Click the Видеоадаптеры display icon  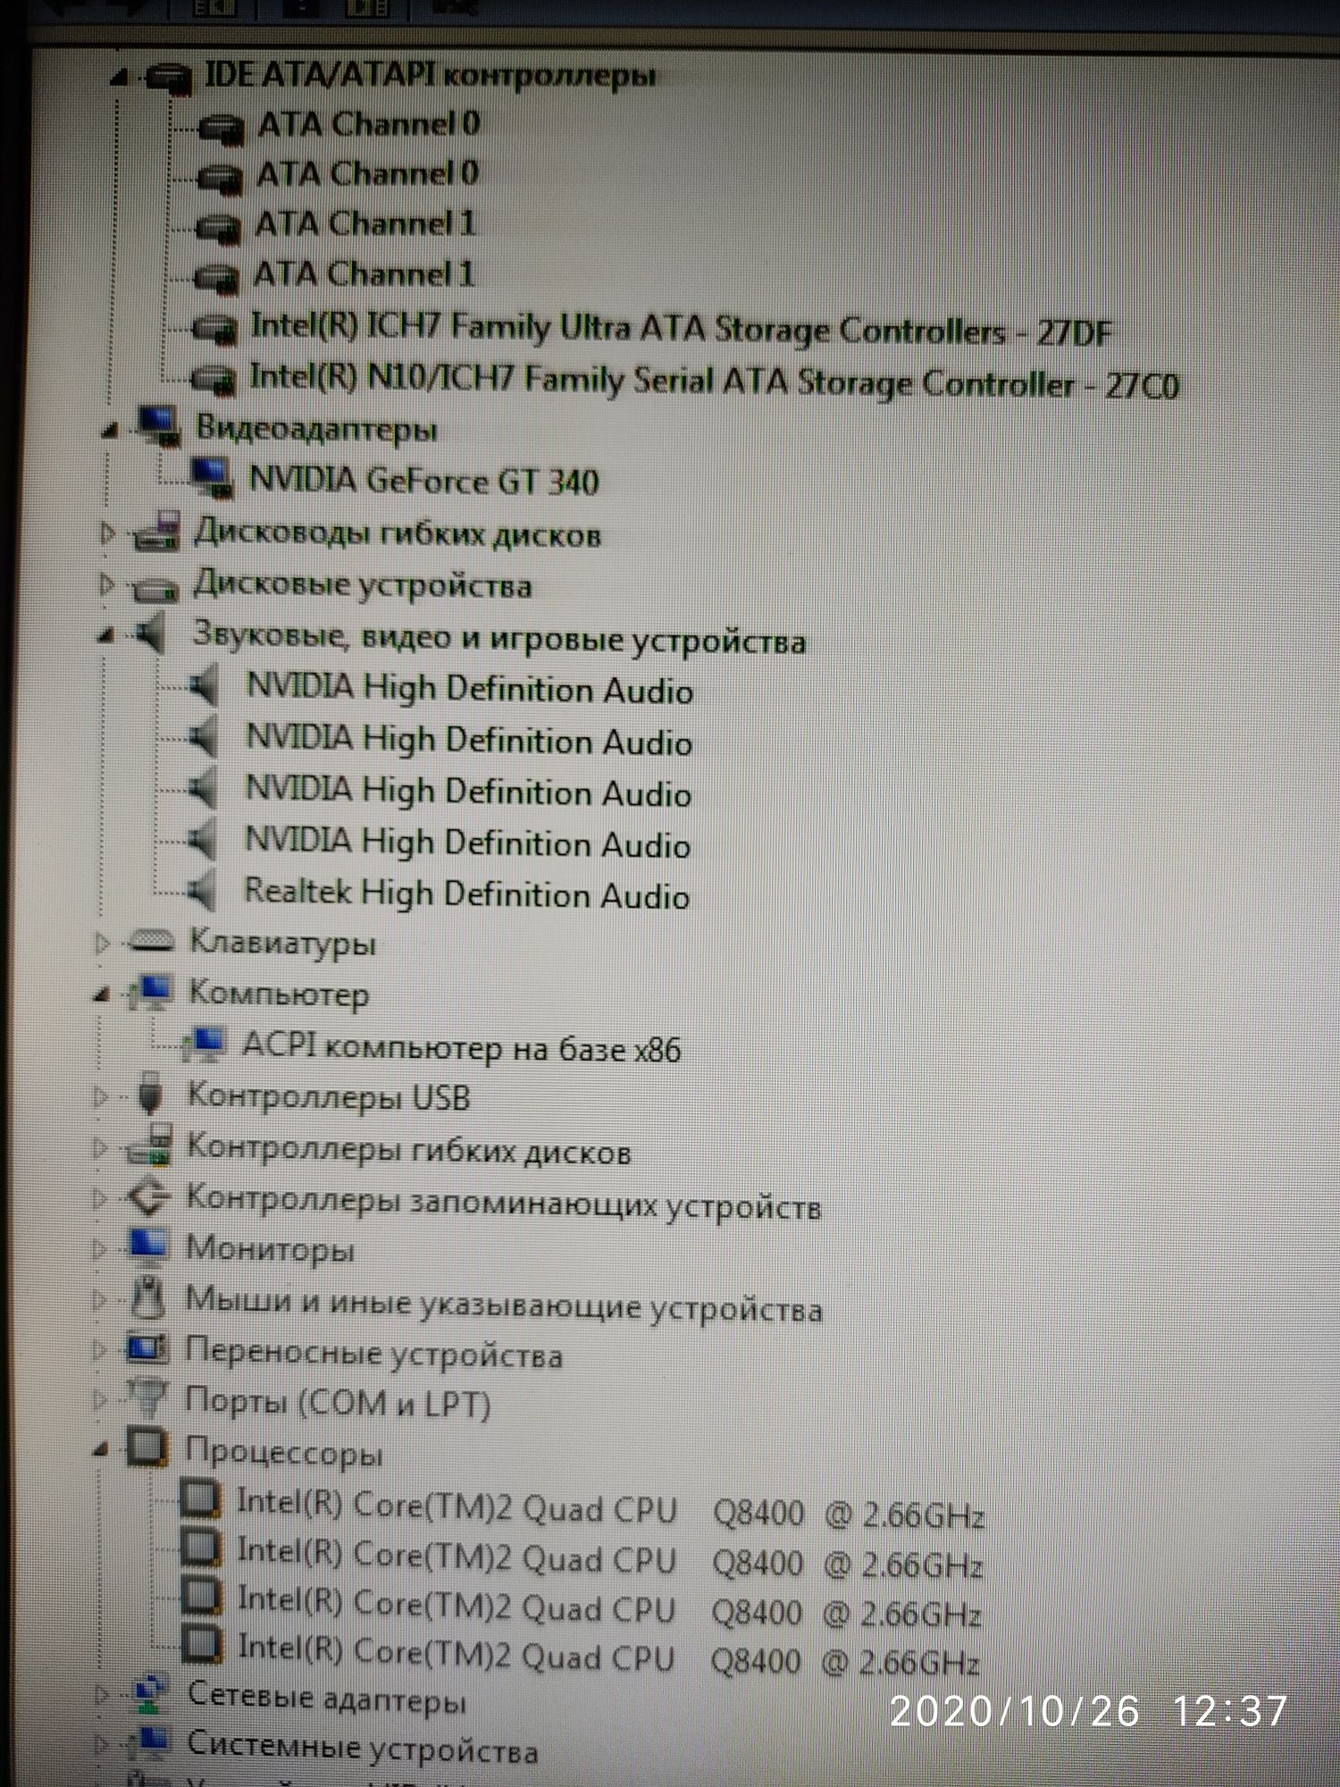click(158, 428)
